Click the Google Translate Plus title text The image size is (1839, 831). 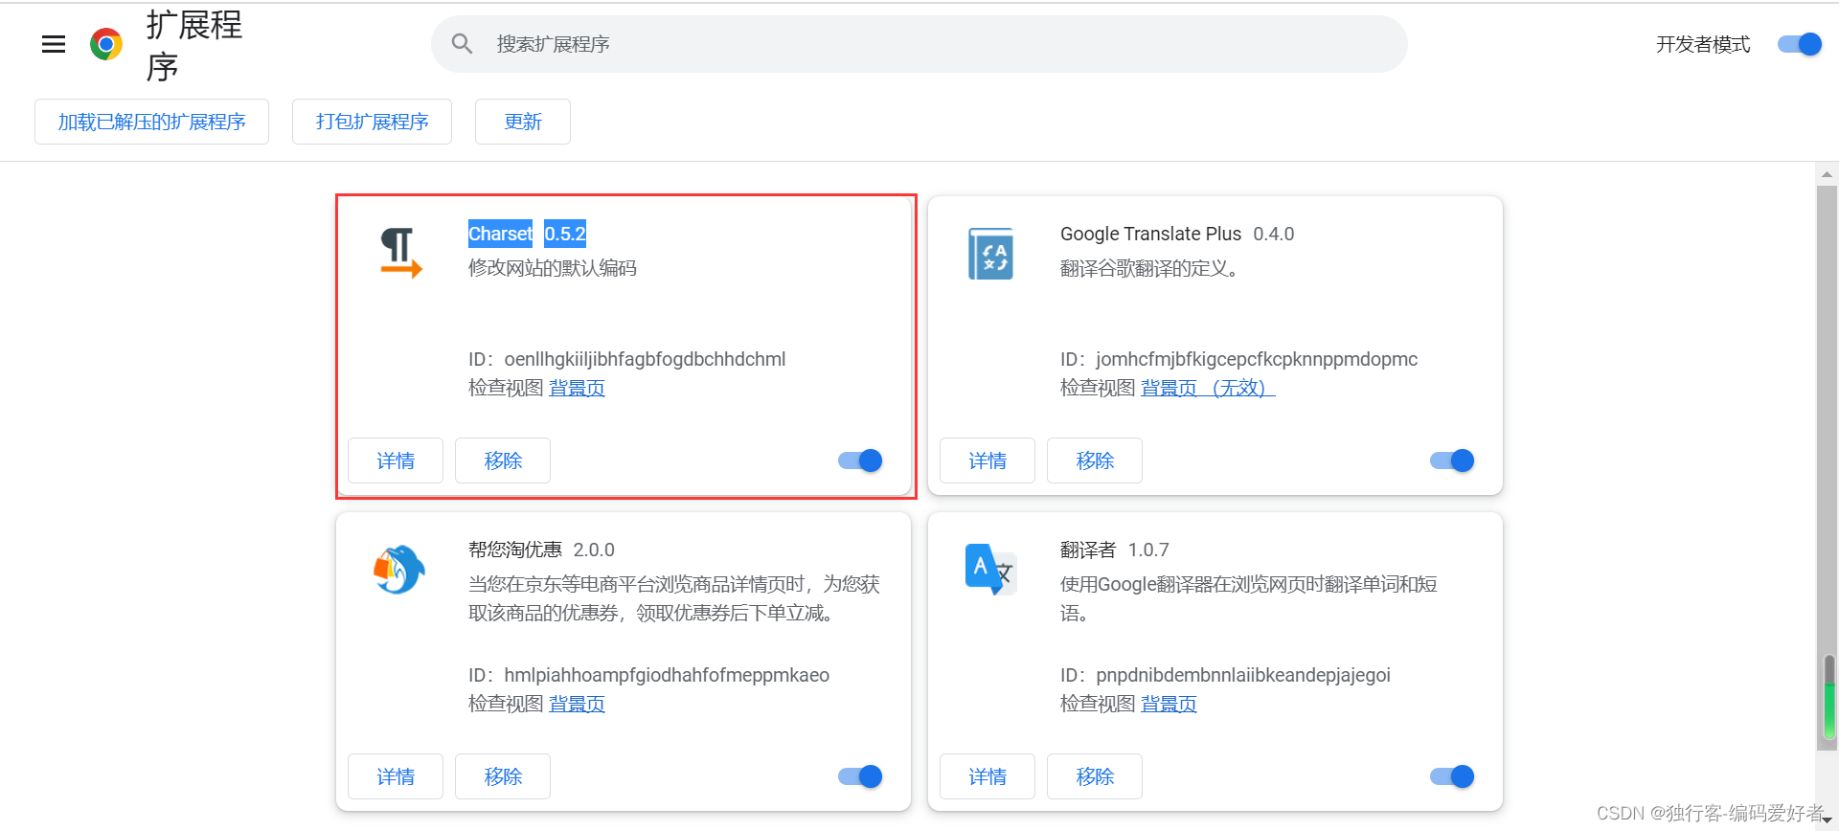(1150, 234)
